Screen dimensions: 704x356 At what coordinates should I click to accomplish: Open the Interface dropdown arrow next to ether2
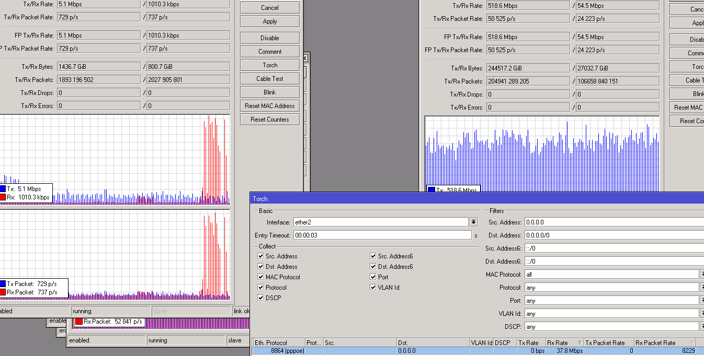[x=473, y=222]
